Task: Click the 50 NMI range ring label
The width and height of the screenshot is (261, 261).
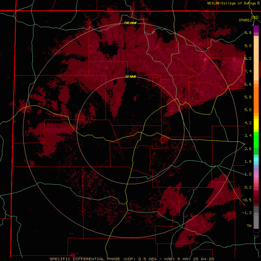Action: pyautogui.click(x=130, y=77)
